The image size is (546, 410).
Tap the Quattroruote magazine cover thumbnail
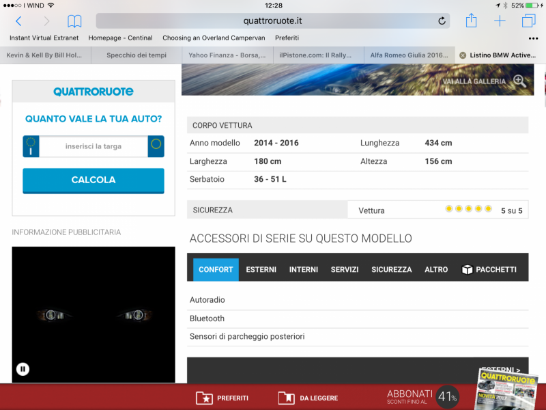[x=506, y=389]
